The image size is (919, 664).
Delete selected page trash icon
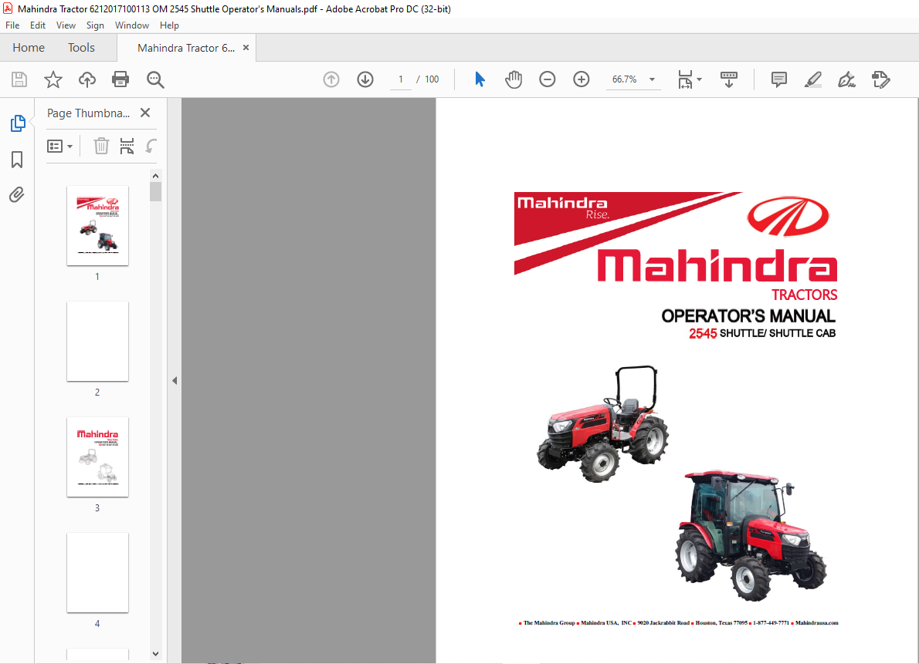point(101,146)
